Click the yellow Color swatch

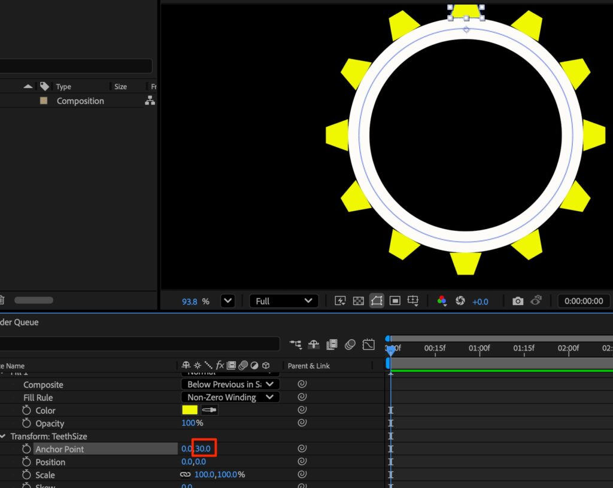pos(190,410)
